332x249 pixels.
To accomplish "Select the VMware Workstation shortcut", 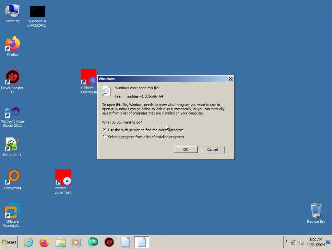I will click(12, 215).
